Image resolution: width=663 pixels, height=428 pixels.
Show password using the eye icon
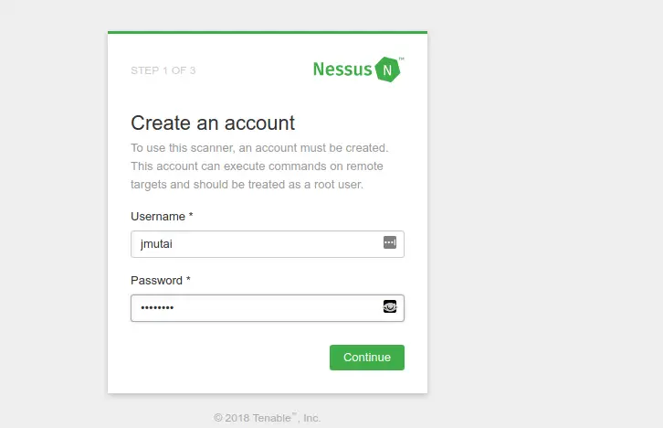[x=390, y=306]
